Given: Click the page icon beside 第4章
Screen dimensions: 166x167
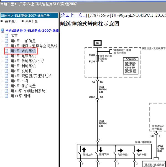Looking at the screenshot, I should coord(7,61).
